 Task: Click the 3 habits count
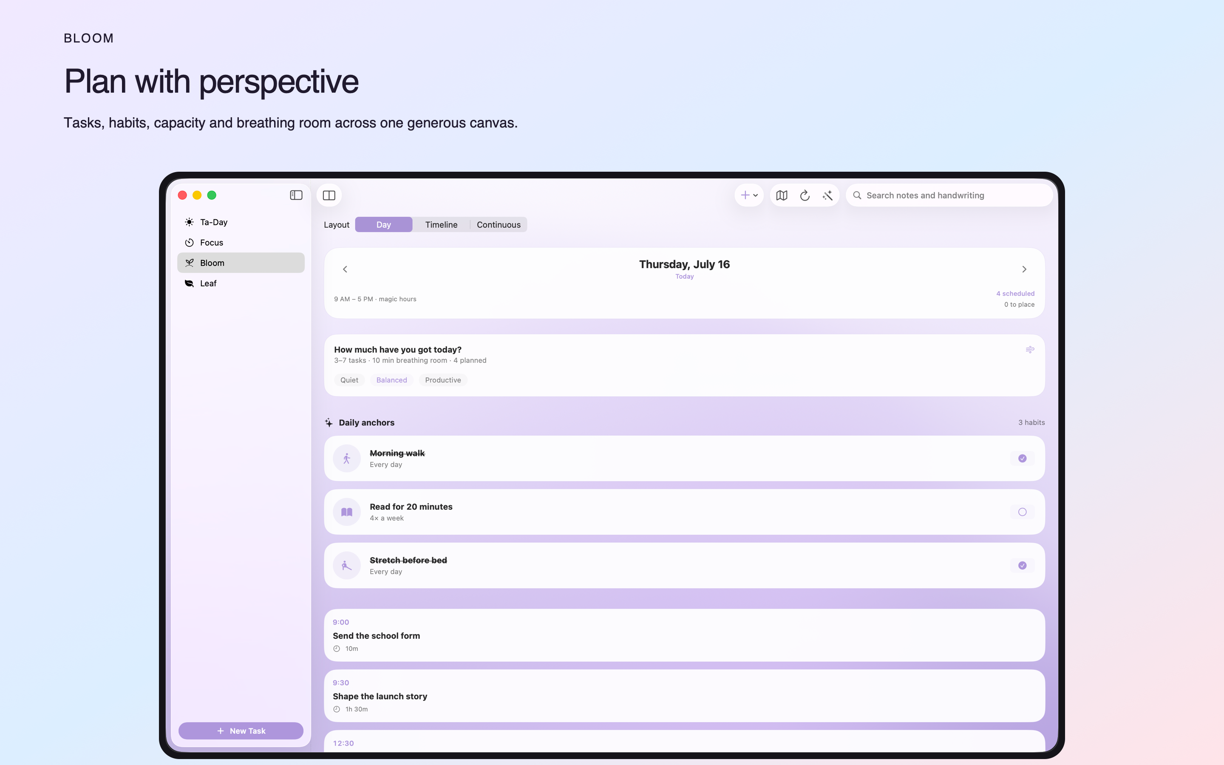(x=1031, y=422)
